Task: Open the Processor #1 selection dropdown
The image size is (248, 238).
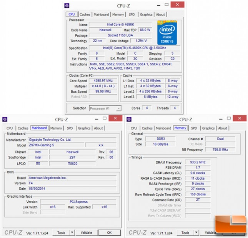Action: click(x=105, y=108)
